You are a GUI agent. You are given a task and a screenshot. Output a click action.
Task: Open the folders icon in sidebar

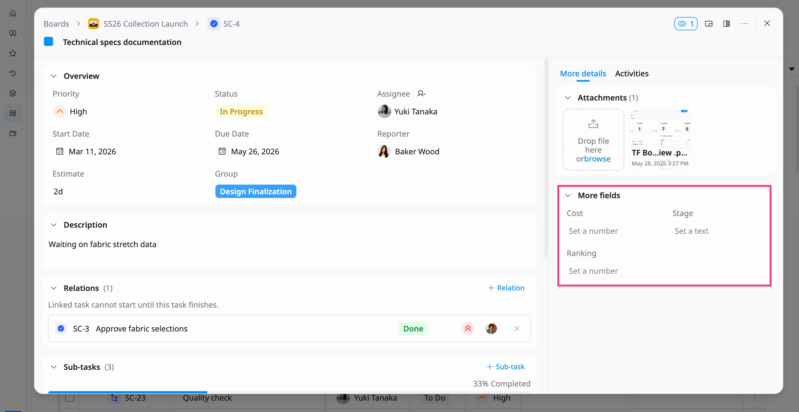coord(13,133)
